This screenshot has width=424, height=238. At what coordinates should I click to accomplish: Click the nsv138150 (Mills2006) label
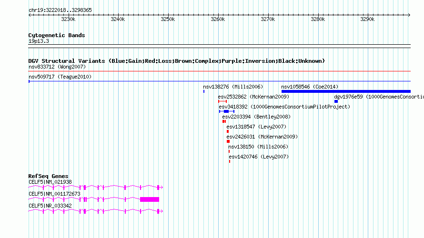coord(258,147)
